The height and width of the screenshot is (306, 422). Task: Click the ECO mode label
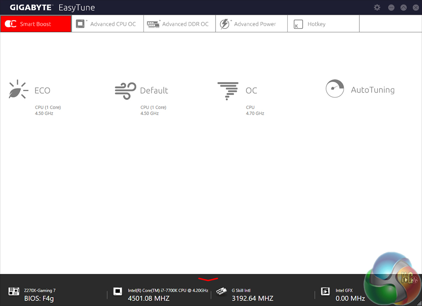(42, 90)
